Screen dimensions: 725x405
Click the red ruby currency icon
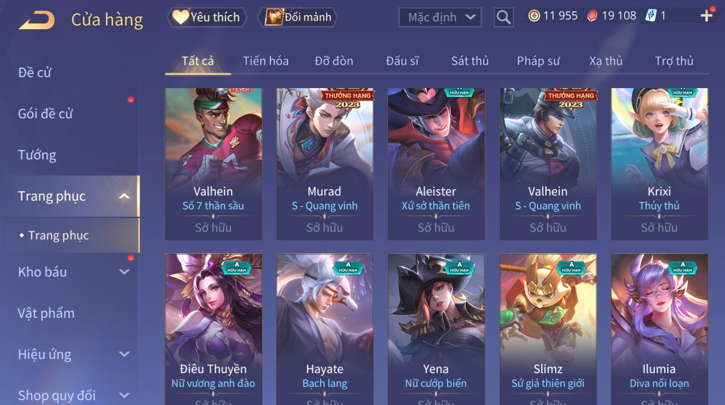coord(592,16)
